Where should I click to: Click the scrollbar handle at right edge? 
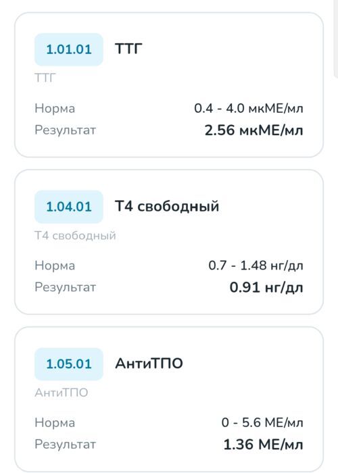pos(335,39)
